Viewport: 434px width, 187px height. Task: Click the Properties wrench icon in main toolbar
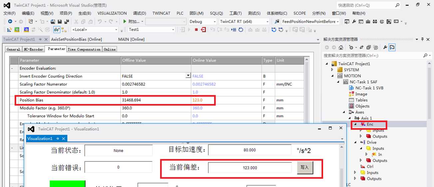tap(354, 21)
